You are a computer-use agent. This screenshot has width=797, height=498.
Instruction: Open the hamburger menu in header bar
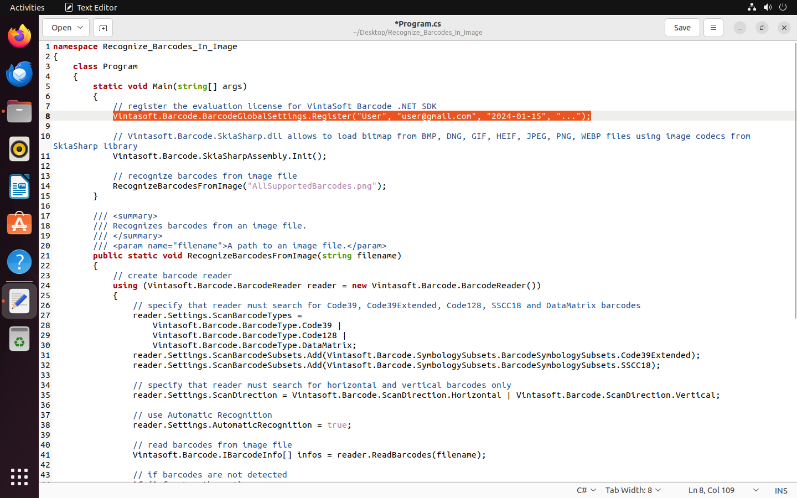click(x=713, y=28)
